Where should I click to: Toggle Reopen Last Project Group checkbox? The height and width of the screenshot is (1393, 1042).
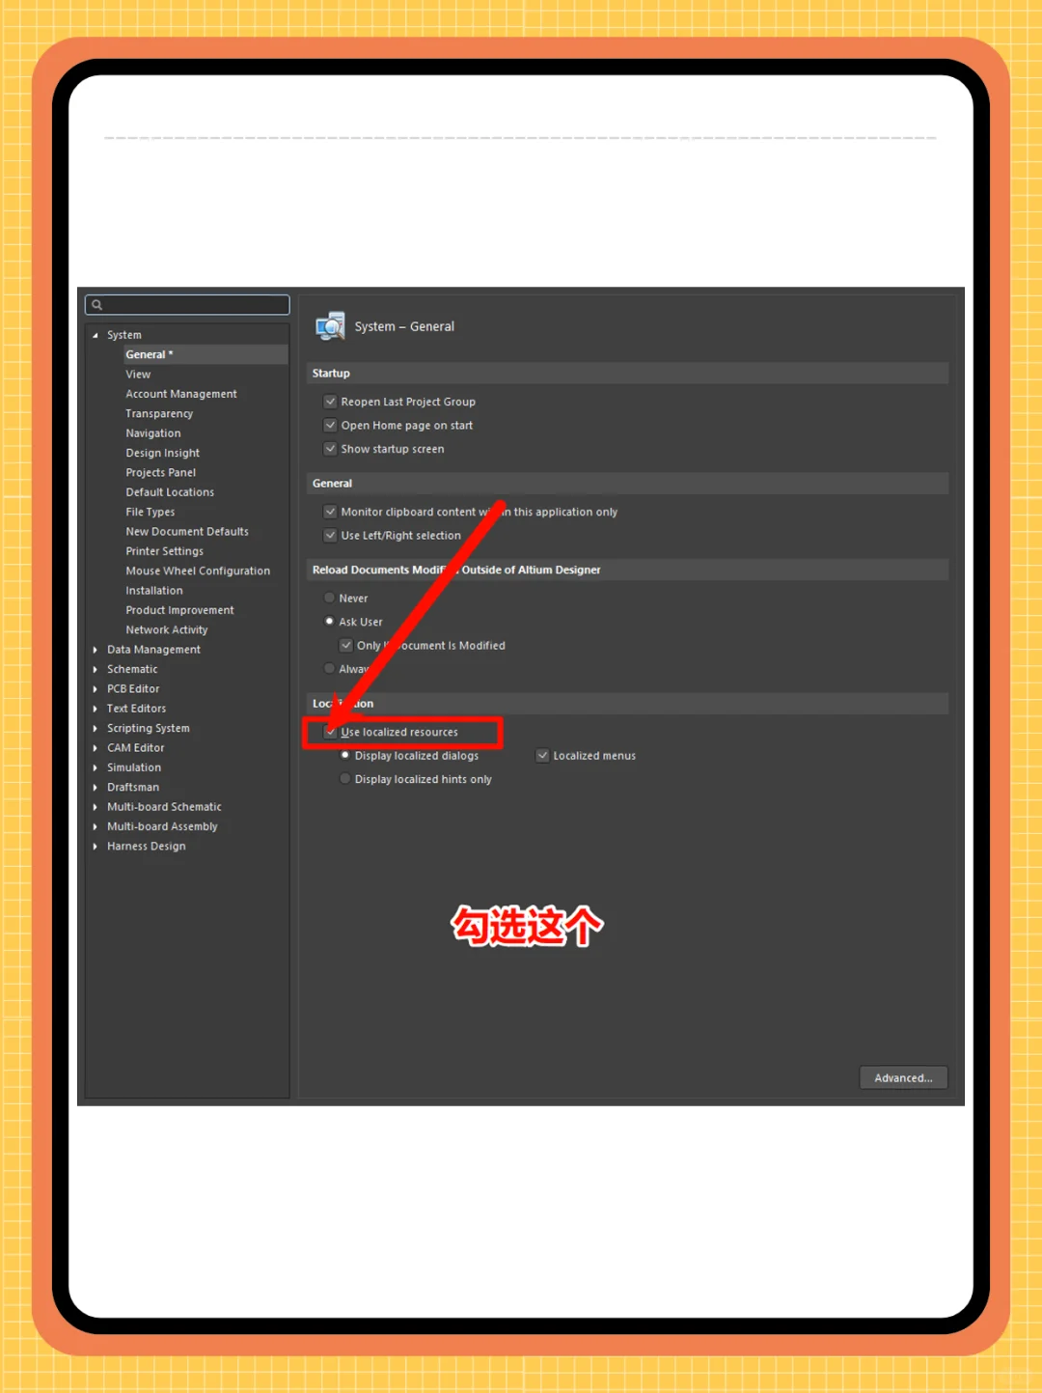point(330,402)
